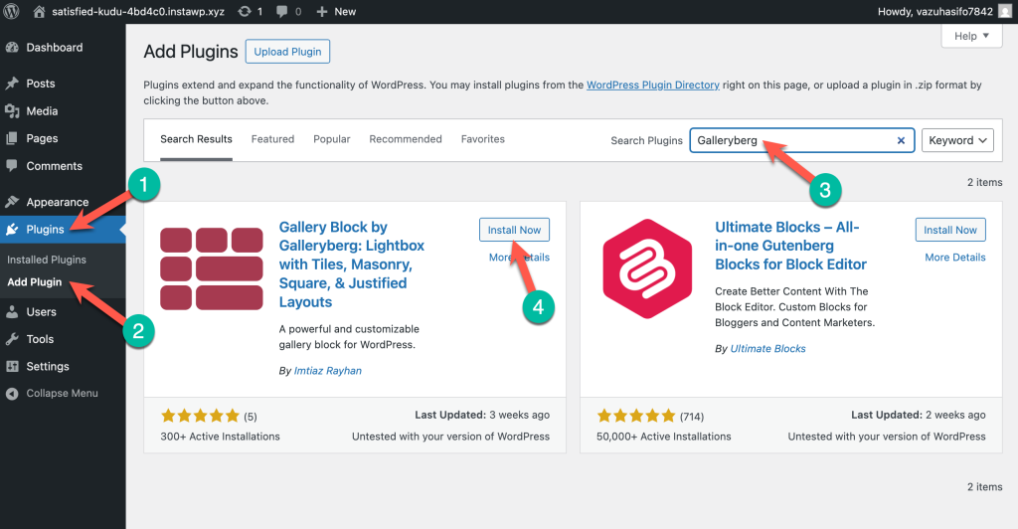Click the WordPress logo in admin bar
Screen dimensions: 1018x529
(x=13, y=11)
